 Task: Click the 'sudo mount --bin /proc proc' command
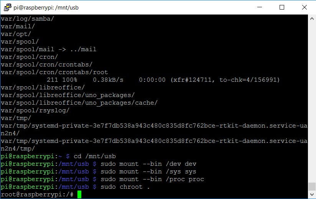(x=152, y=179)
